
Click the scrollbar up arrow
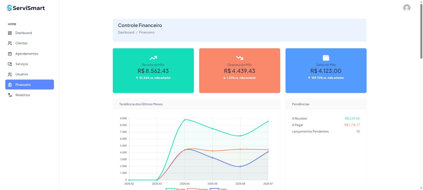pos(421,2)
